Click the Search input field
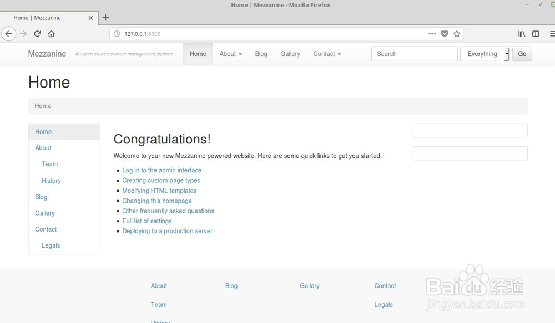 pyautogui.click(x=414, y=54)
